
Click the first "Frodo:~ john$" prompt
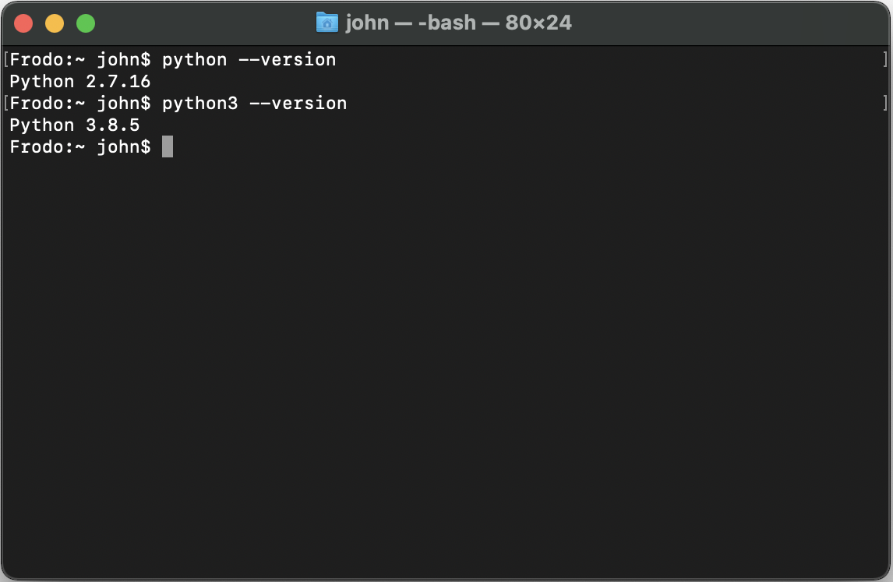pyautogui.click(x=80, y=60)
